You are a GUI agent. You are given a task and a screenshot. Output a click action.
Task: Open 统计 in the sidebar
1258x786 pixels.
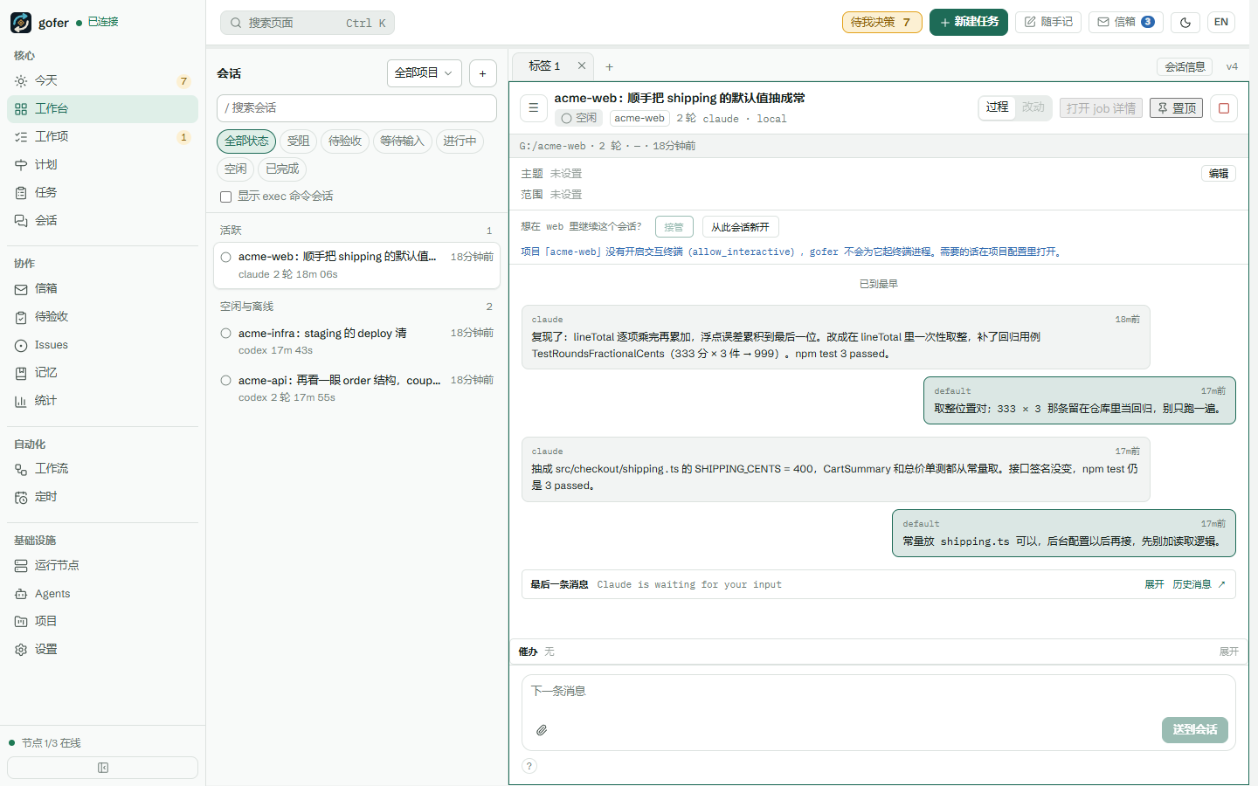pos(102,401)
